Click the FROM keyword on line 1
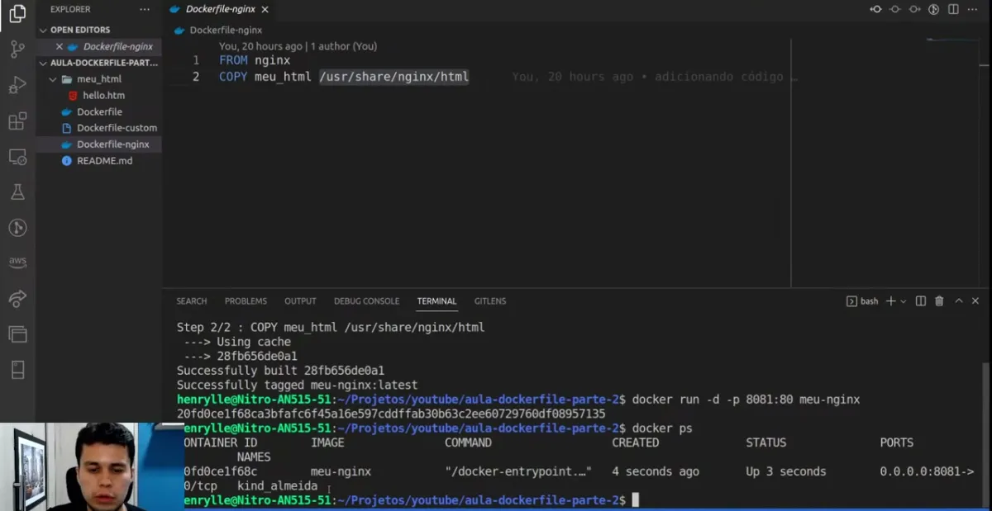This screenshot has height=511, width=992. (x=233, y=60)
